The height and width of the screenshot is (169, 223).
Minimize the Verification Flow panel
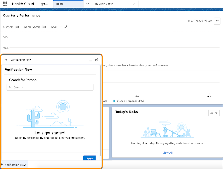coord(91,60)
